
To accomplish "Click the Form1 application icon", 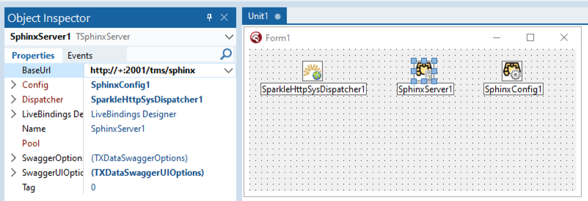I will point(256,38).
